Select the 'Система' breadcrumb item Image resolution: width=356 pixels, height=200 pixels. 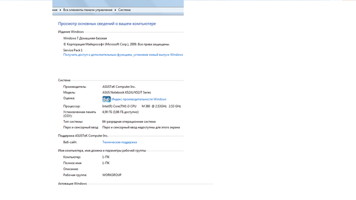(x=124, y=10)
